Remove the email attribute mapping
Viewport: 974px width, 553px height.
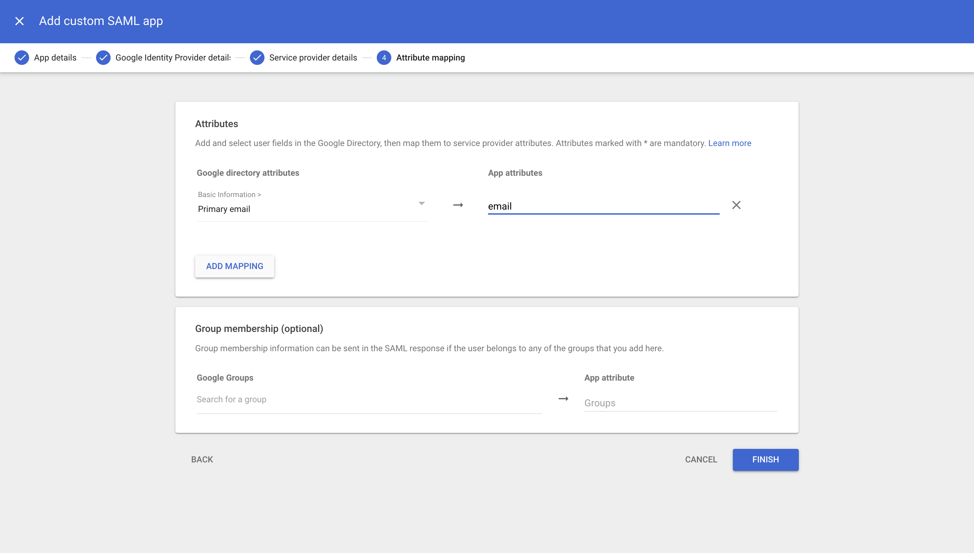[736, 205]
